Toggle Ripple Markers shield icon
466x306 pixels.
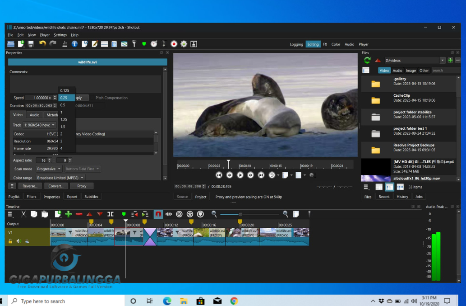click(x=200, y=214)
